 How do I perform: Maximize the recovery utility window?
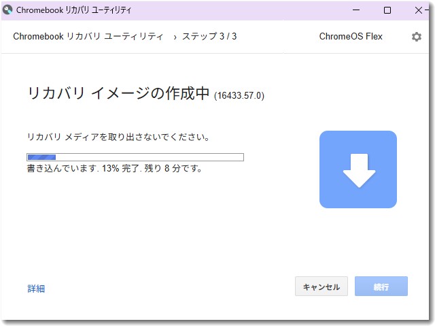[387, 10]
